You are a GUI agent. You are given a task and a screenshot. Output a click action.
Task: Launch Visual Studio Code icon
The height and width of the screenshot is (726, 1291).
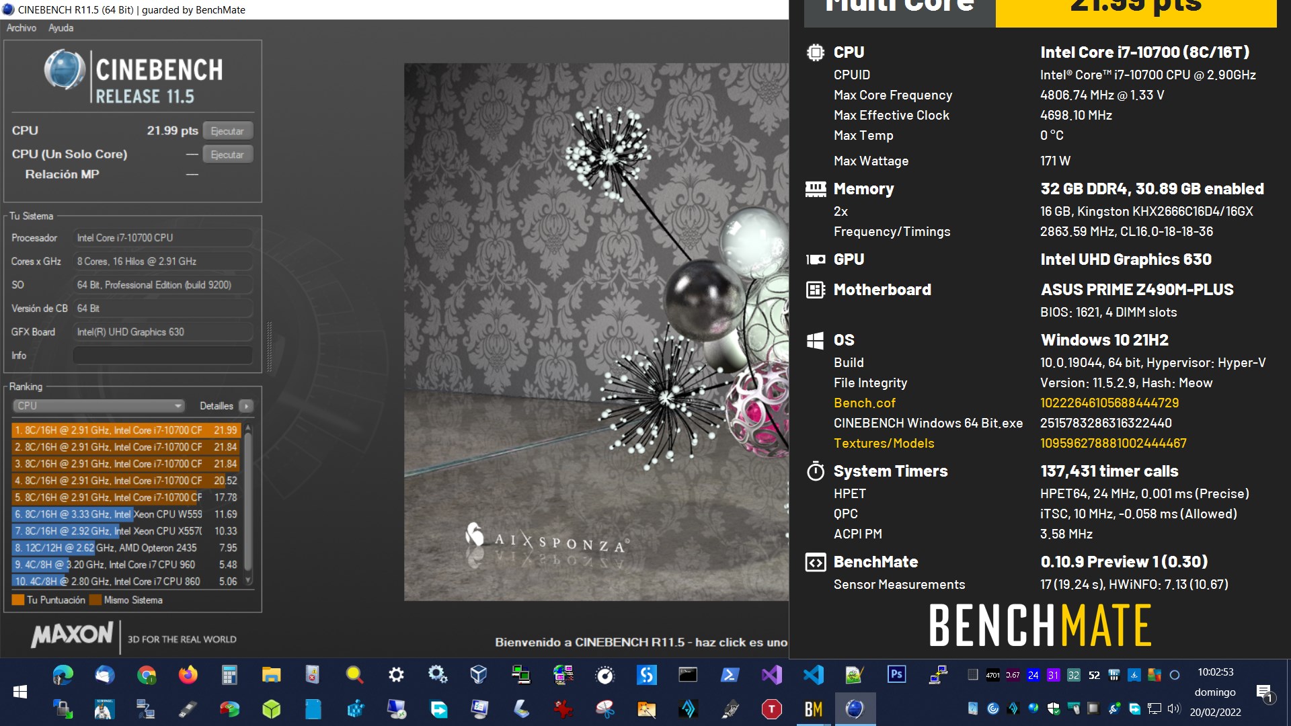coord(814,674)
